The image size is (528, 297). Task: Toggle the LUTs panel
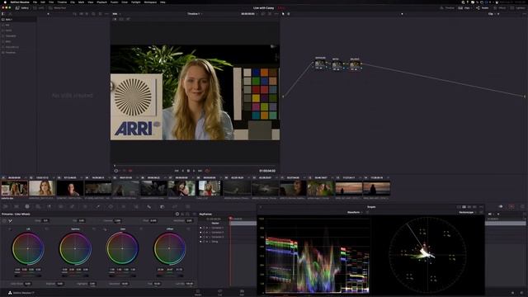pyautogui.click(x=39, y=7)
